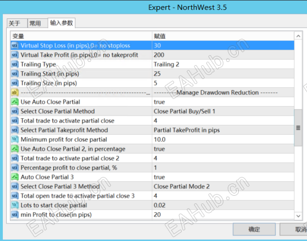Select the 输入参数 tab
This screenshot has height=241, width=307.
(x=62, y=23)
